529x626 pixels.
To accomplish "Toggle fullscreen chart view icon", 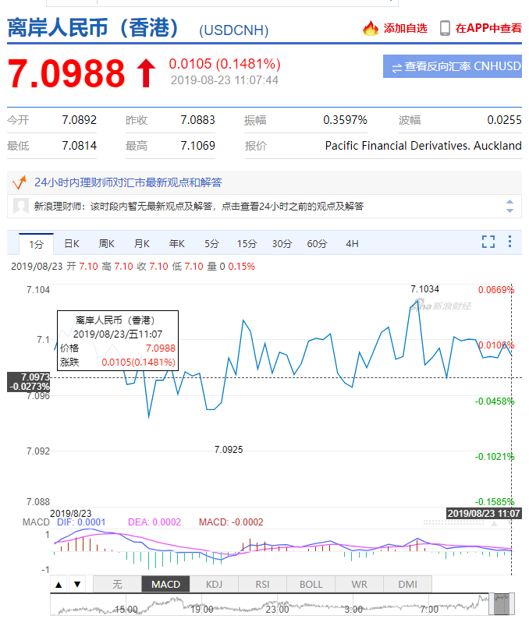I will [x=488, y=242].
